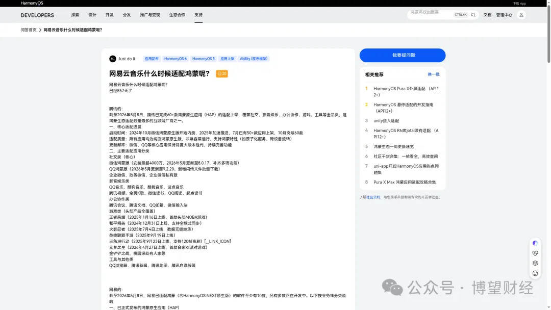
Task: Click the question title 网易云音乐什么时候适配鸿蒙呢？
Action: [160, 74]
